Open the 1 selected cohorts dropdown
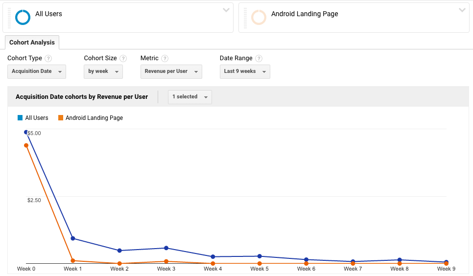Image resolution: width=473 pixels, height=276 pixels. pos(190,97)
